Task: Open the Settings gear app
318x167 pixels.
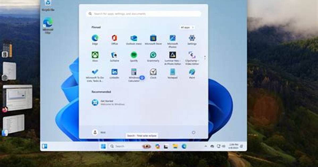Action: (x=192, y=40)
